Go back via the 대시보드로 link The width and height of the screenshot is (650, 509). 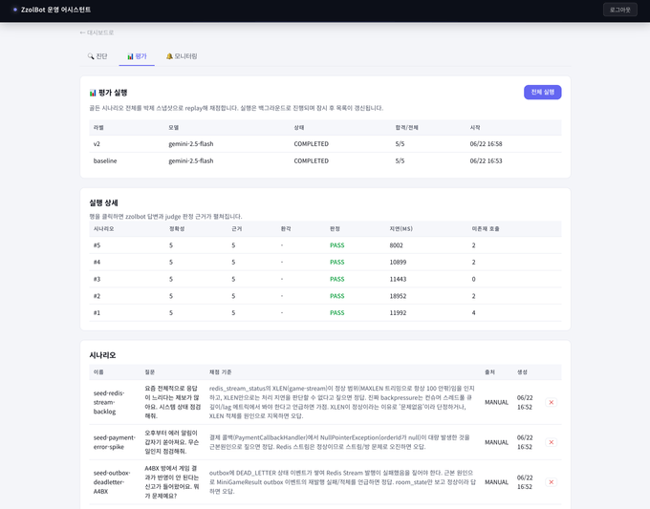click(x=97, y=32)
